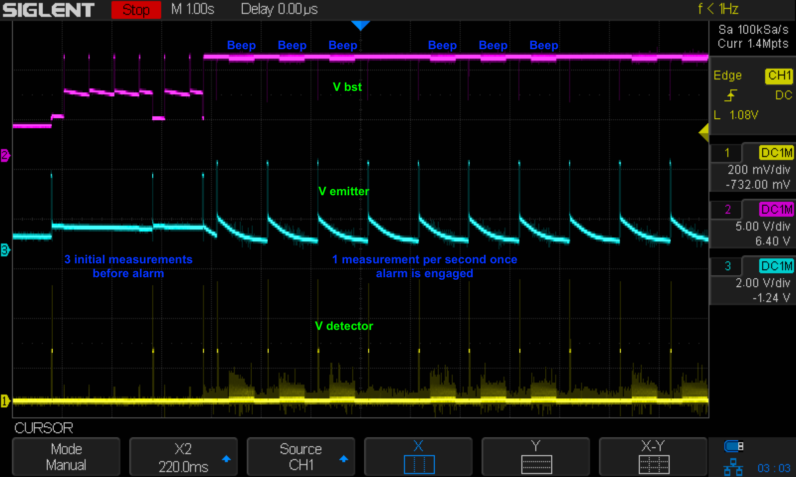Screen dimensions: 796x477
Task: Click the last Beep annotation
Action: pyautogui.click(x=544, y=45)
